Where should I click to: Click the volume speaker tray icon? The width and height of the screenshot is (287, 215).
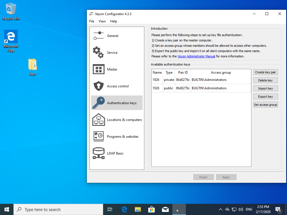[241, 209]
